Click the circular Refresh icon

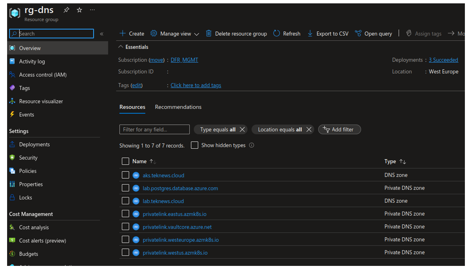(277, 33)
